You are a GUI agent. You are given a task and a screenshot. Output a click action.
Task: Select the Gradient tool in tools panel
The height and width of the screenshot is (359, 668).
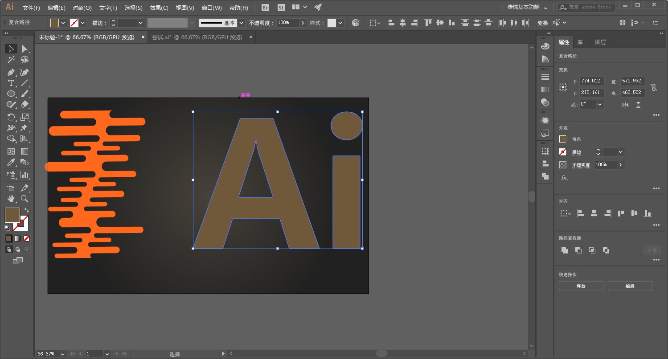point(25,151)
